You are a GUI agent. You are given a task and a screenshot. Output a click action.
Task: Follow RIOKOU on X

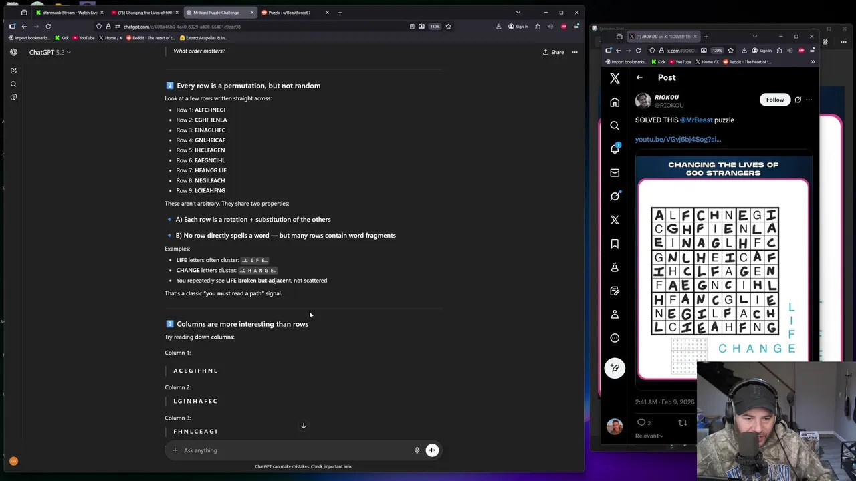(x=775, y=100)
